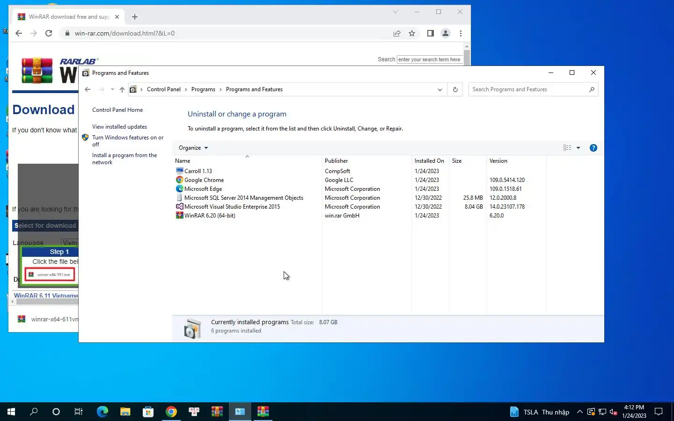
Task: Open Microsoft Store from the taskbar
Action: 148,412
